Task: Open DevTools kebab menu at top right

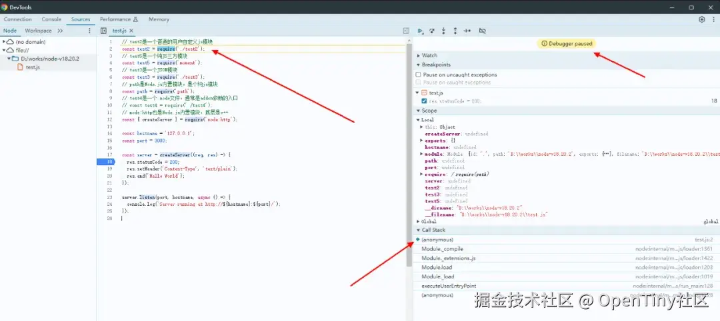Action: [714, 19]
